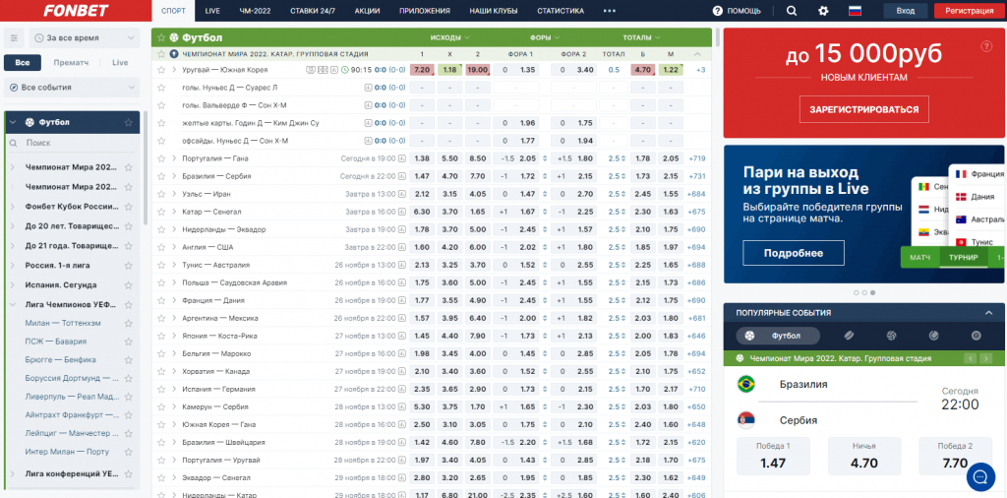Screen dimensions: 1007x498
Task: Favorite the Португалия — Гана match star
Action: tap(162, 158)
